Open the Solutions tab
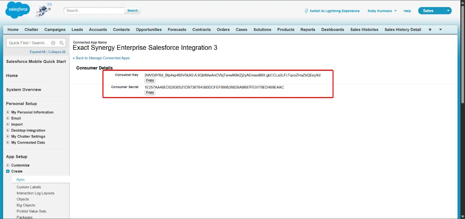Screen dimensions: 465x219 click(x=262, y=30)
